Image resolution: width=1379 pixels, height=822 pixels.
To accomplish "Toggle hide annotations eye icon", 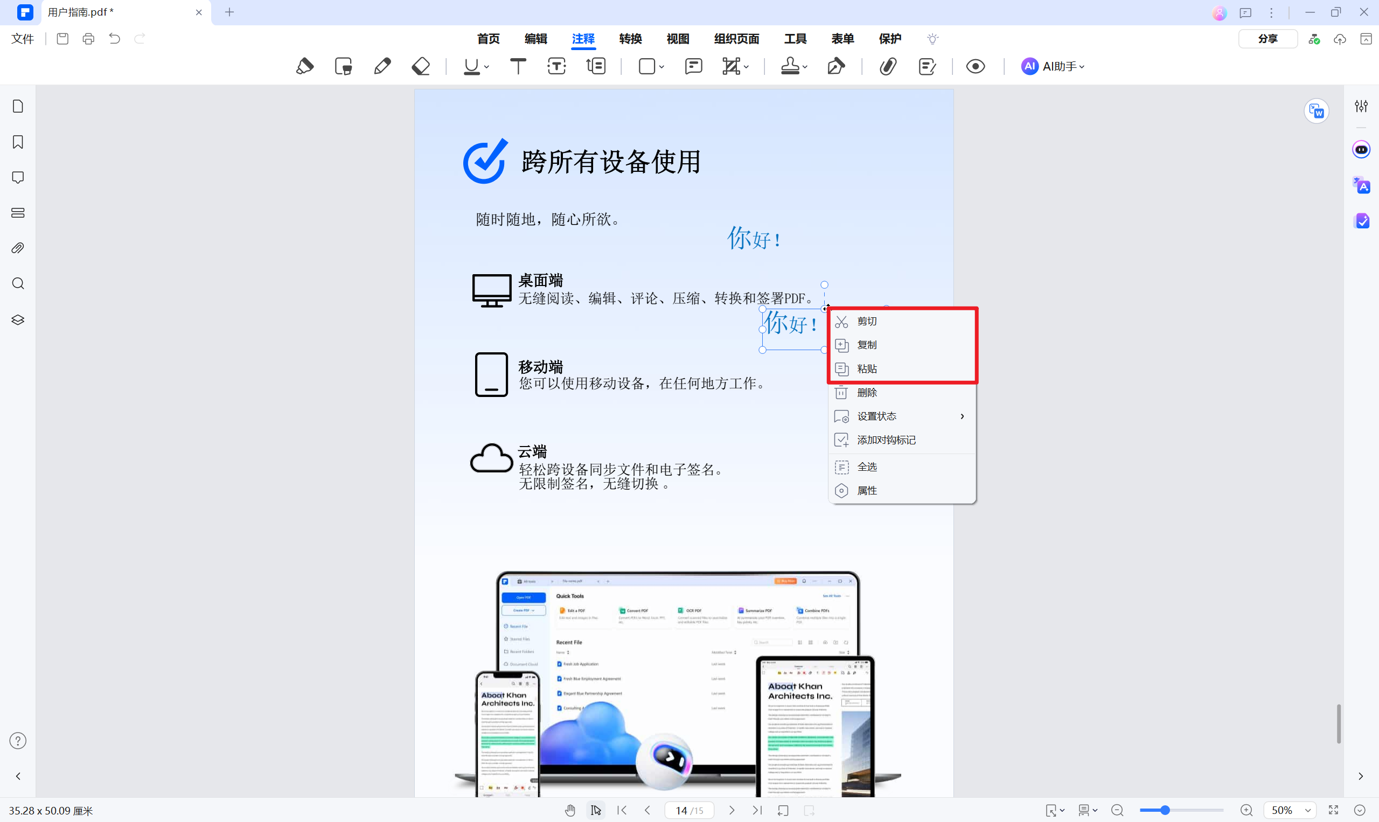I will point(976,66).
